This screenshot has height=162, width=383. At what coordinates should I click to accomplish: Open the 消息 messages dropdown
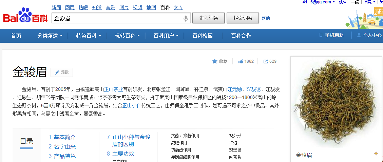369,2
